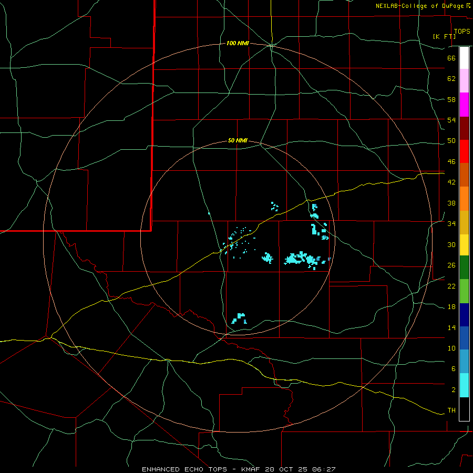The image size is (473, 473).
Task: Pick the cyan legend swatch
Action: click(x=464, y=385)
